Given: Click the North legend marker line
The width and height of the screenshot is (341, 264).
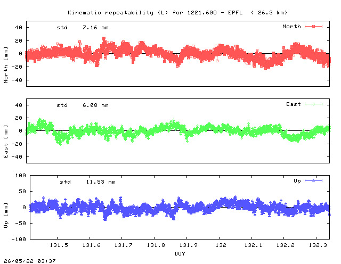Looking at the screenshot, I should 313,26.
